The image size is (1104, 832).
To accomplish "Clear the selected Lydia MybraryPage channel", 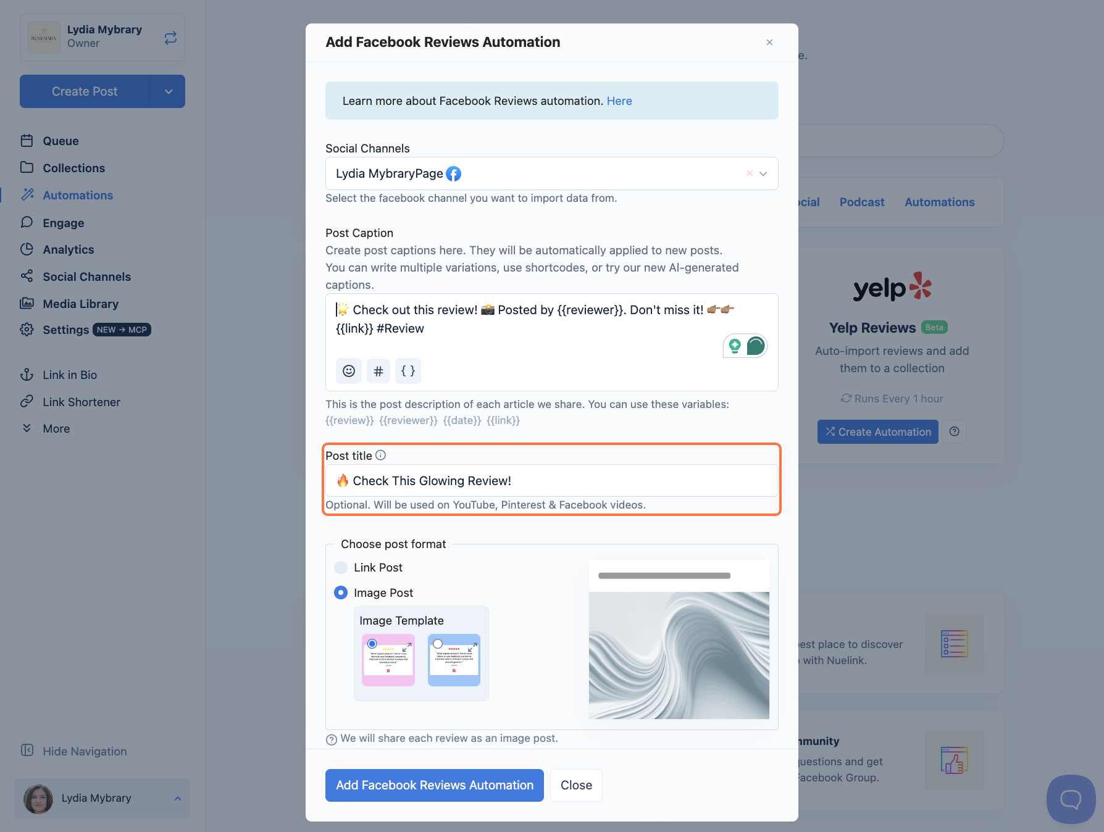I will [x=749, y=173].
